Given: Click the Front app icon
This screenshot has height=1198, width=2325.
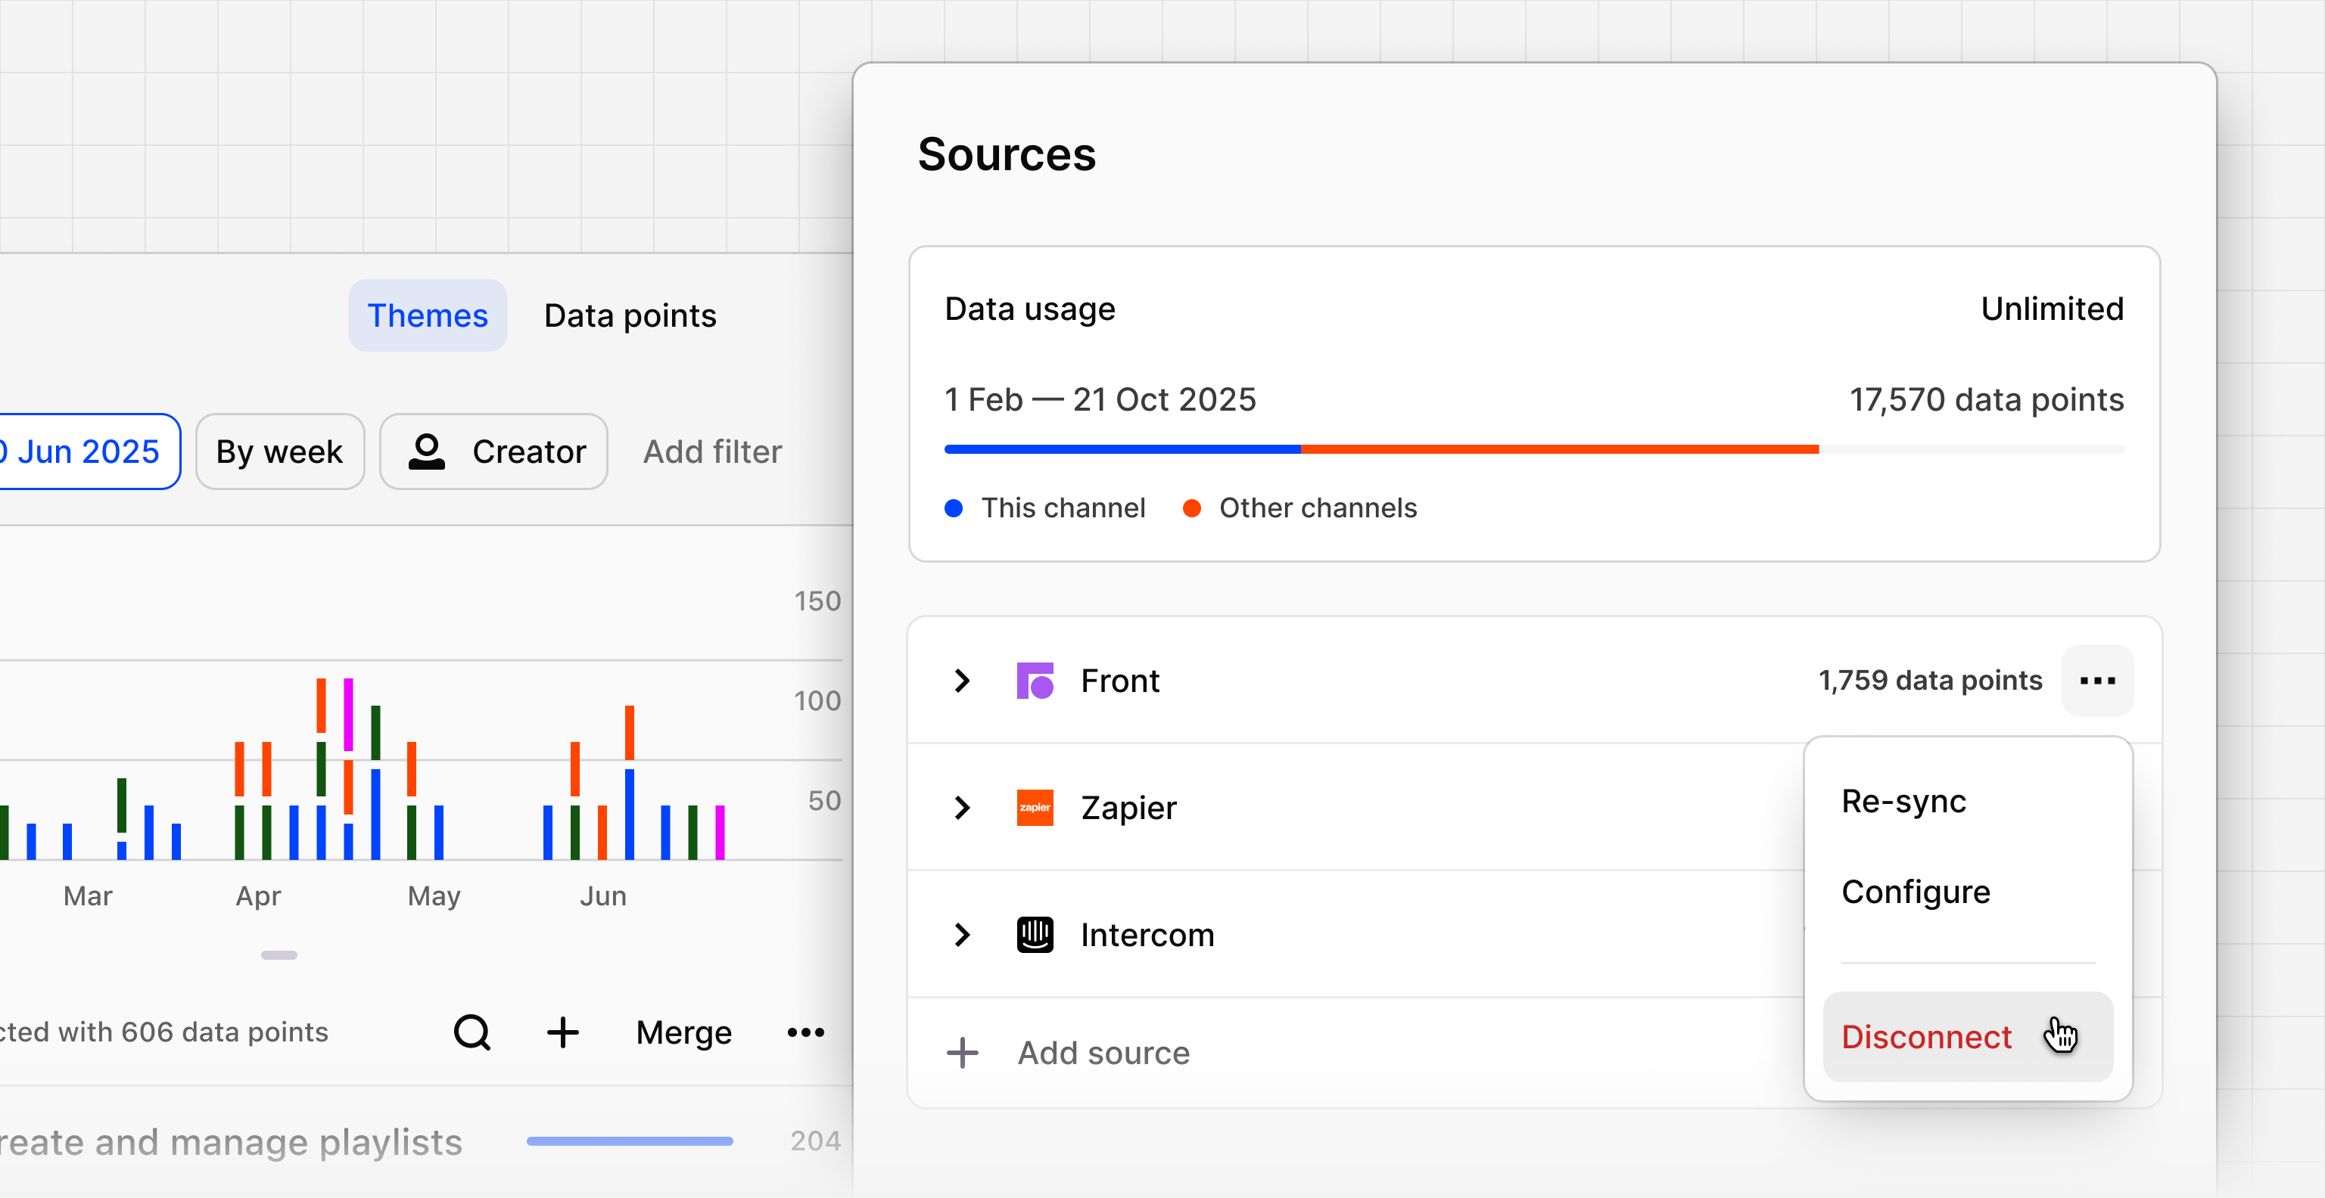Looking at the screenshot, I should click(1035, 681).
